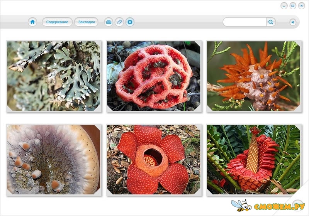The image size is (309, 216).
Task: Click the magnifier search button
Action: point(271,22)
